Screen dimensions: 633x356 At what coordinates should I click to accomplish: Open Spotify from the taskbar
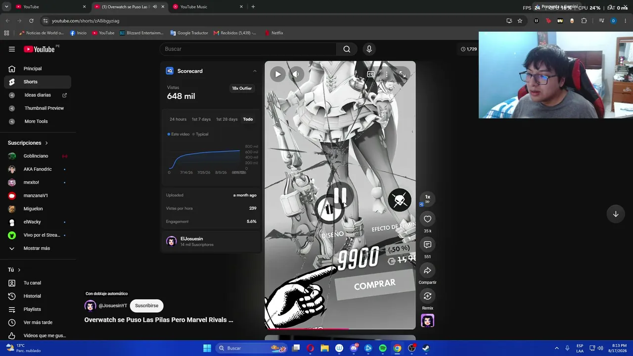pyautogui.click(x=383, y=348)
